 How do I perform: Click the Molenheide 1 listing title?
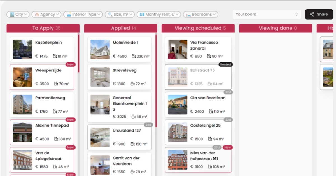point(125,43)
